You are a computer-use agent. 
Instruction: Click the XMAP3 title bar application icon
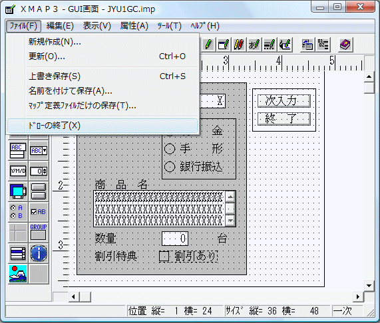click(10, 9)
